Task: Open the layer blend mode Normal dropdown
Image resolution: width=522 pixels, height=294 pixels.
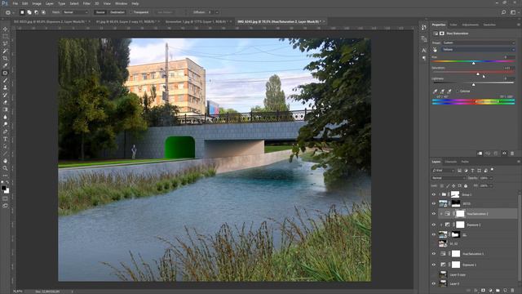Action: point(448,178)
